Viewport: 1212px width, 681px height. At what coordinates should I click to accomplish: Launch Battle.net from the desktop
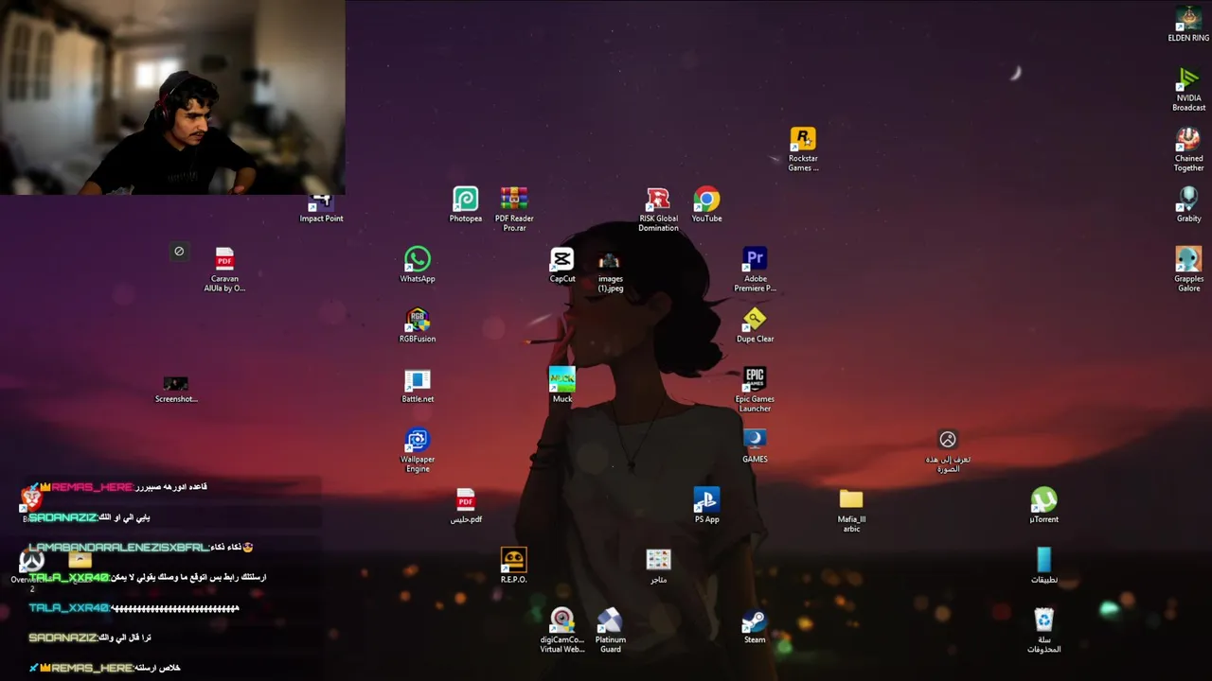click(x=418, y=385)
